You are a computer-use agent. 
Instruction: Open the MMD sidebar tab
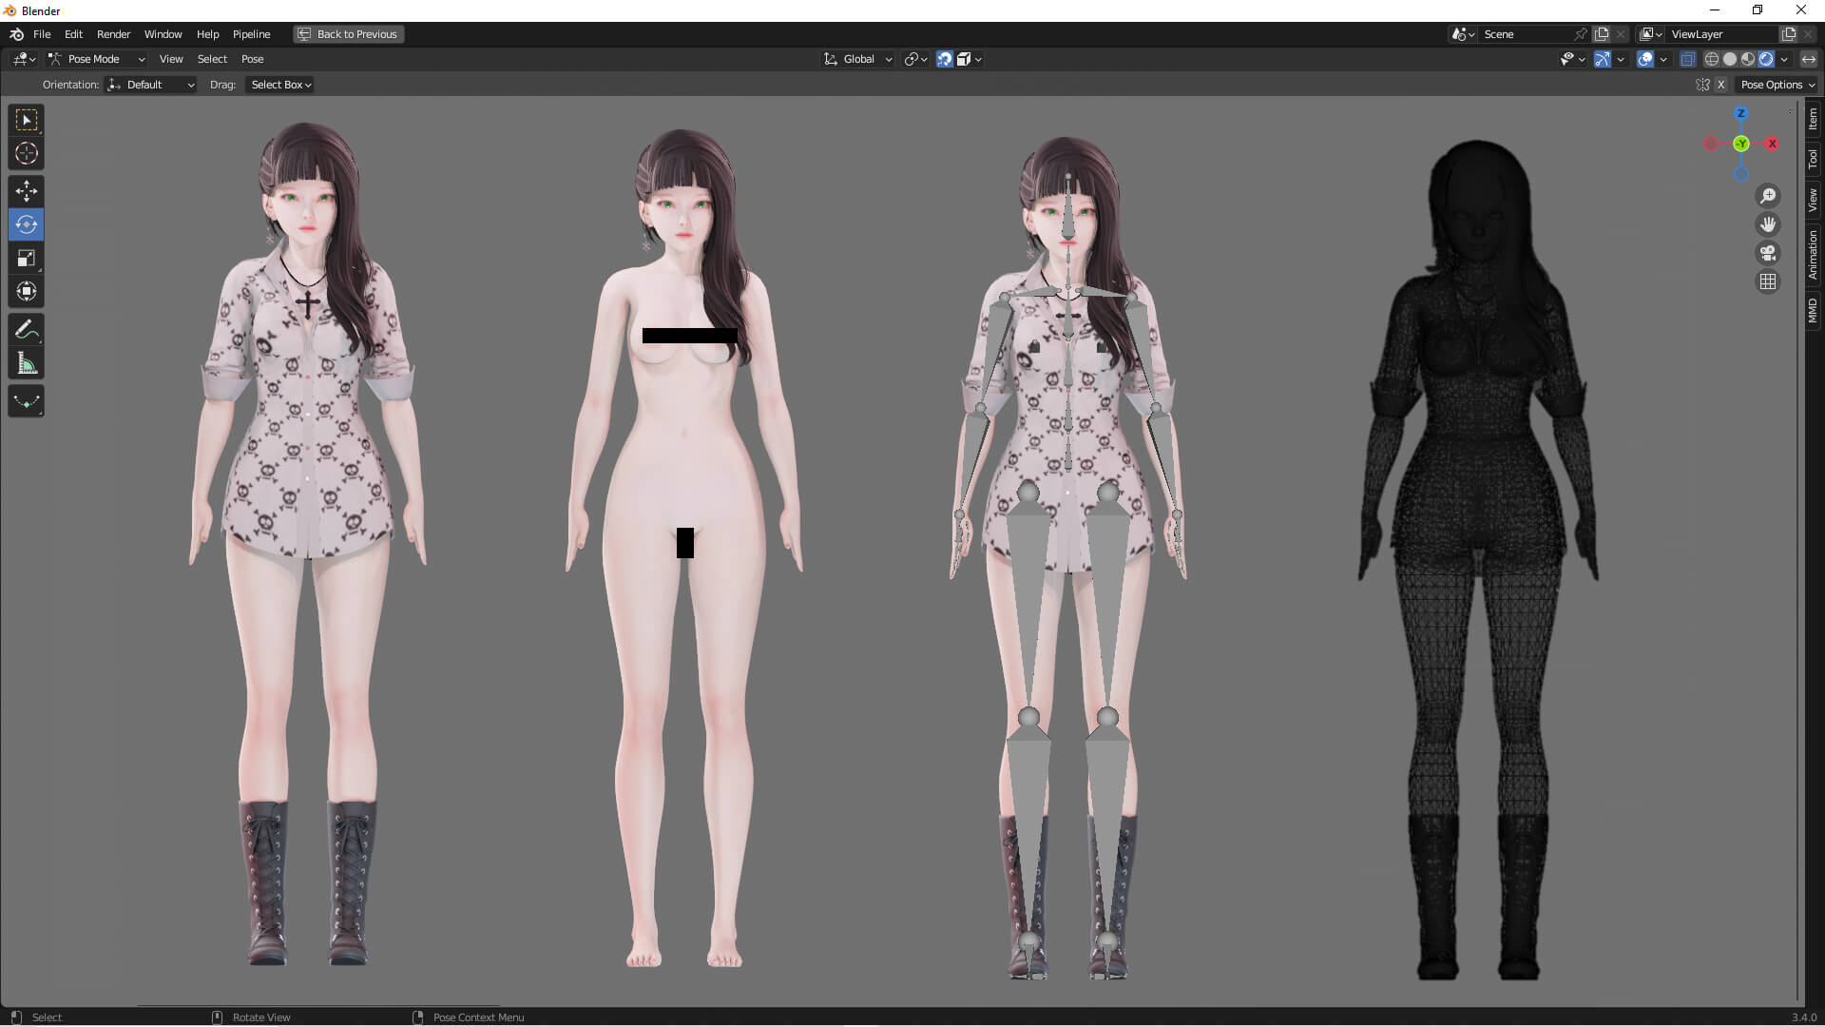pyautogui.click(x=1813, y=311)
